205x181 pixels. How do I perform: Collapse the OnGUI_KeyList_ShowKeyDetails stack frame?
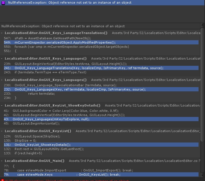[2, 105]
